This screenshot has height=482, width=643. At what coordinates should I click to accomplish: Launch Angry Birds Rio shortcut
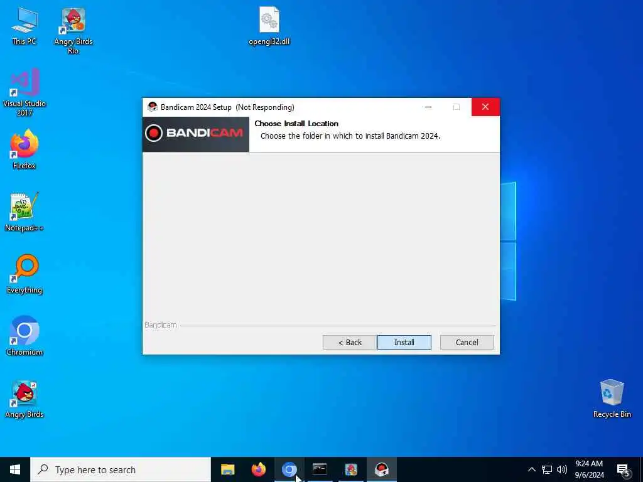coord(73,31)
